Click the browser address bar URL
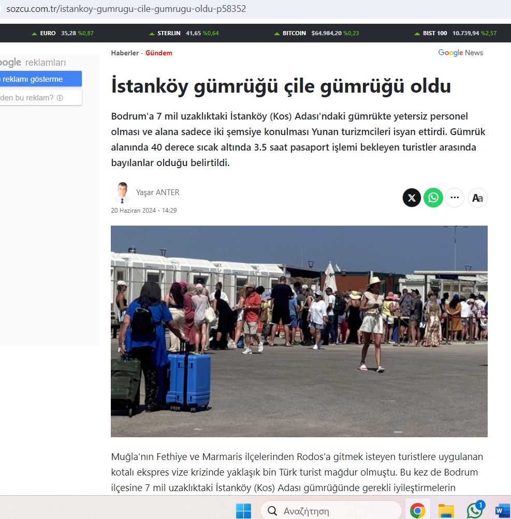This screenshot has width=511, height=519. click(126, 9)
